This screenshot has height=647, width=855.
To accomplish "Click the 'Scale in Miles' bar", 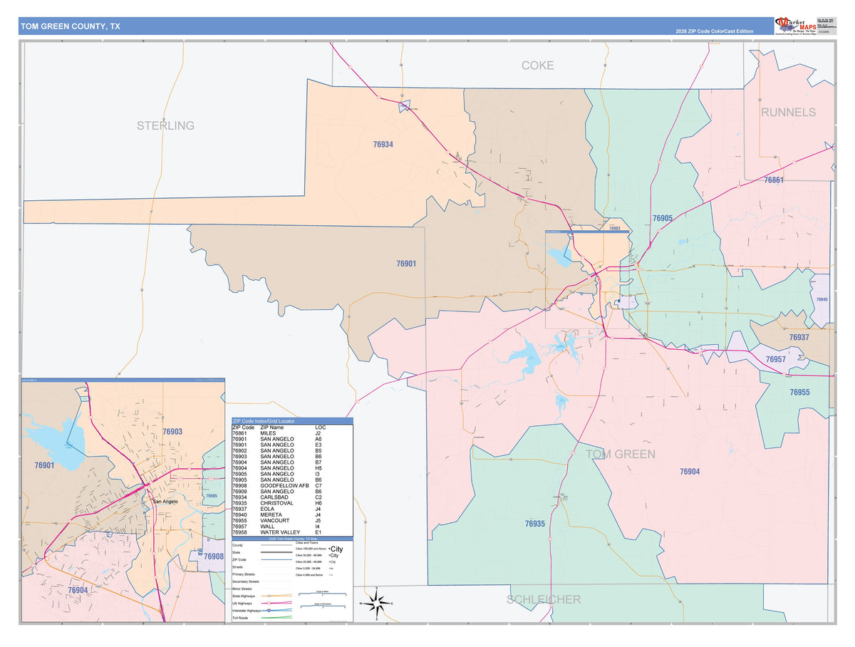I will coord(324,591).
